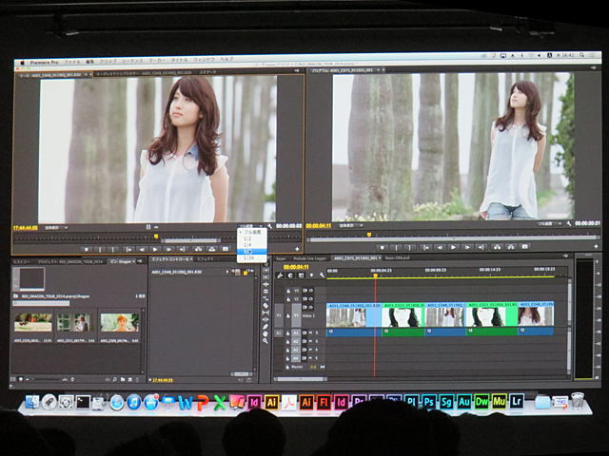Screen dimensions: 609x456
Task: Click the Program monitor playhead marker
Action: (x=369, y=235)
